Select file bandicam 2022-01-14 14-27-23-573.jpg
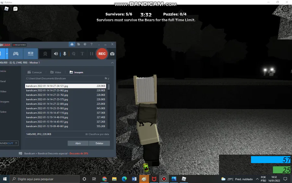 (66, 99)
